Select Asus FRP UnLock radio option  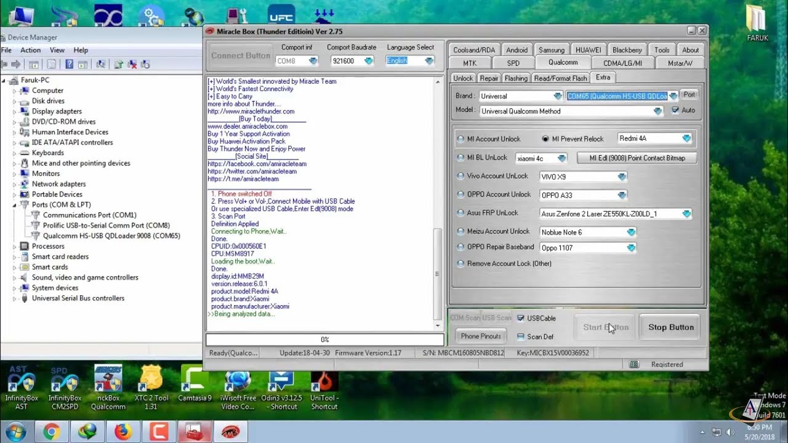pyautogui.click(x=461, y=213)
